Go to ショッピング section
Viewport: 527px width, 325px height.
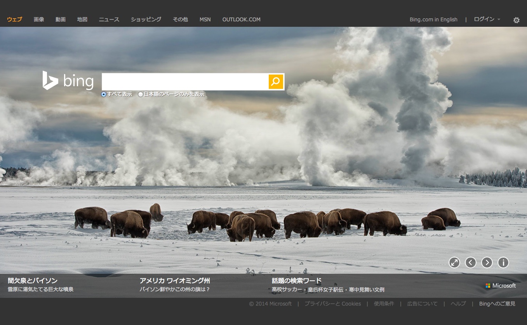tap(146, 19)
